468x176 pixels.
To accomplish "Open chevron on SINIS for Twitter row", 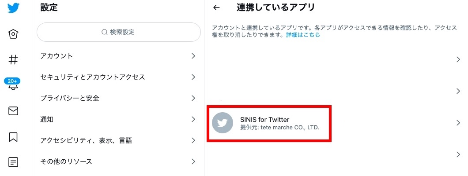I will click(x=458, y=123).
